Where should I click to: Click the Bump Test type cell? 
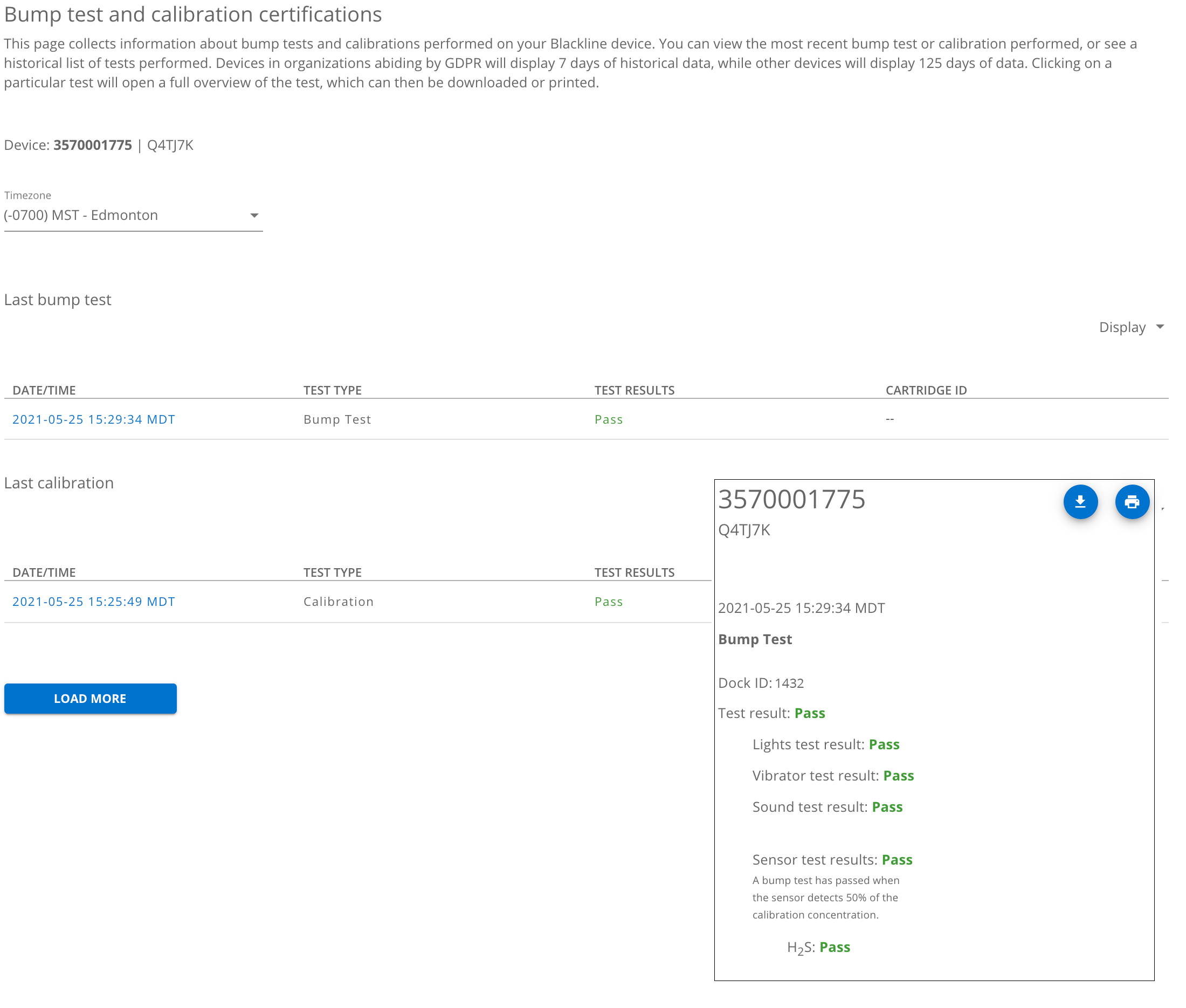click(336, 419)
